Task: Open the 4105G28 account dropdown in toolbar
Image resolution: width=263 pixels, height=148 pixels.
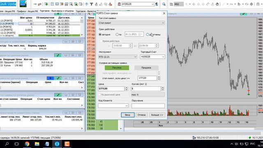Action: [152, 4]
